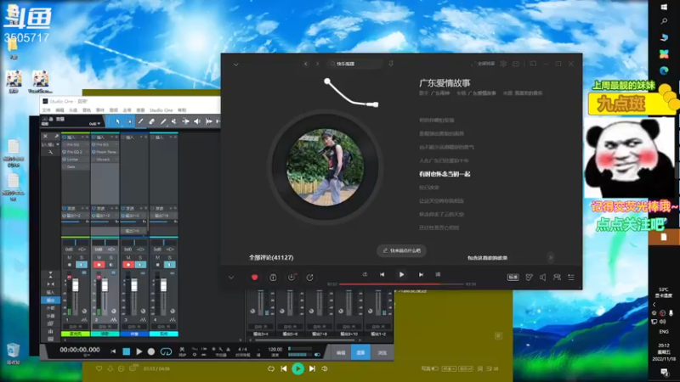
Task: Expand the similar playlists arrow on the right
Action: 551,258
